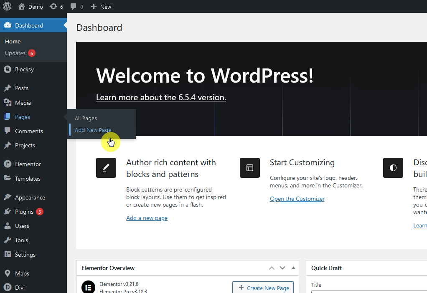Click the Elementor logo icon in sidebar

point(8,164)
